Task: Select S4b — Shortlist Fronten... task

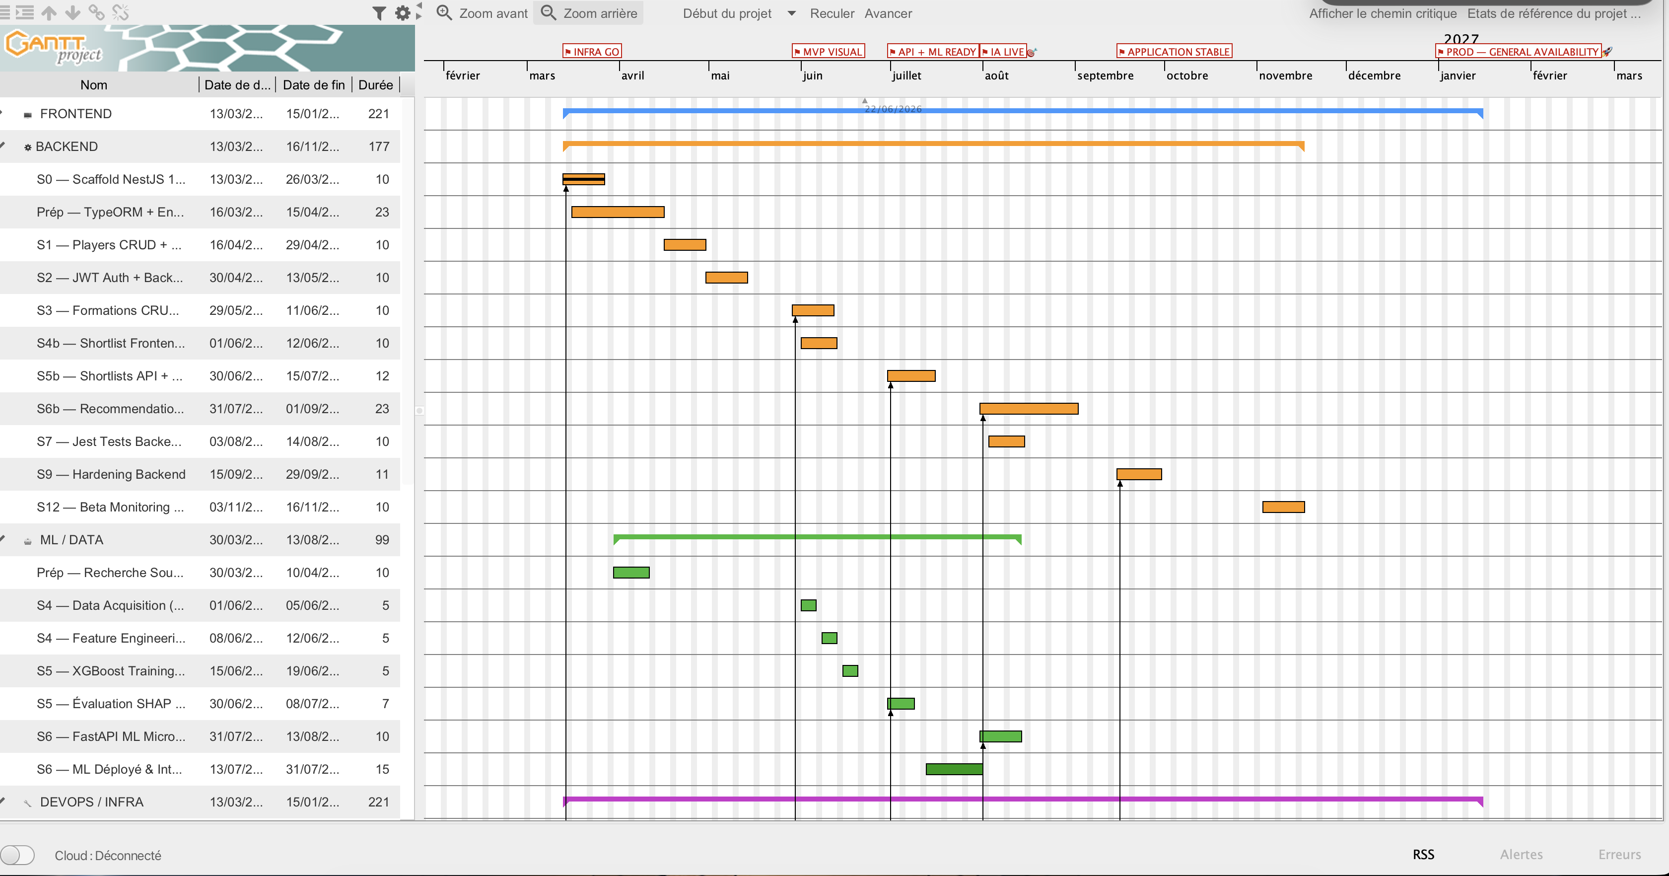Action: [200, 344]
